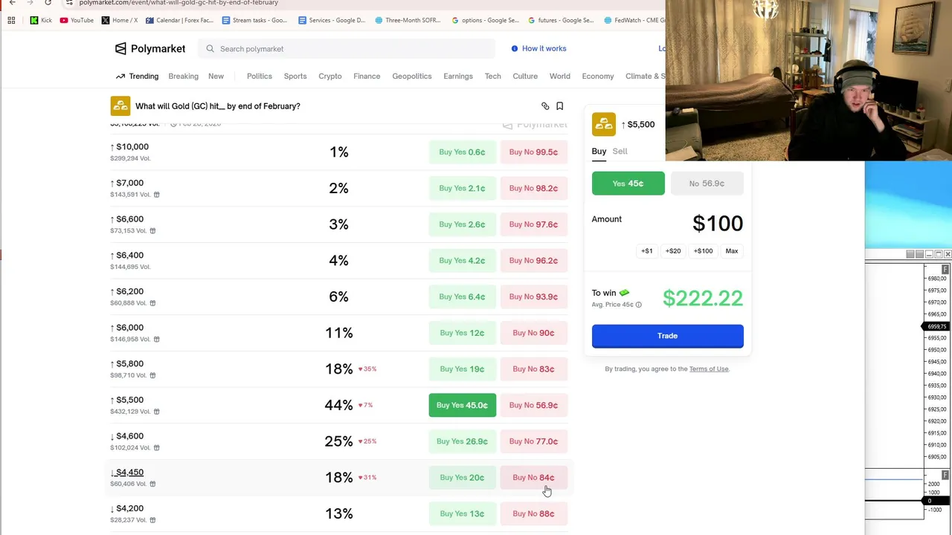Screen dimensions: 952x535
Task: Copy the market link with the chain icon
Action: (545, 106)
